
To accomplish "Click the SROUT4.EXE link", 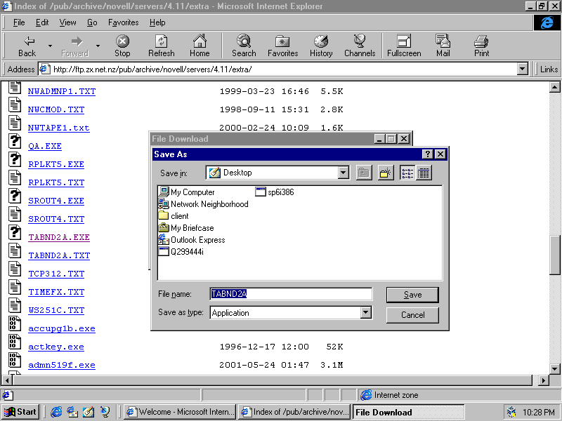I will 56,201.
